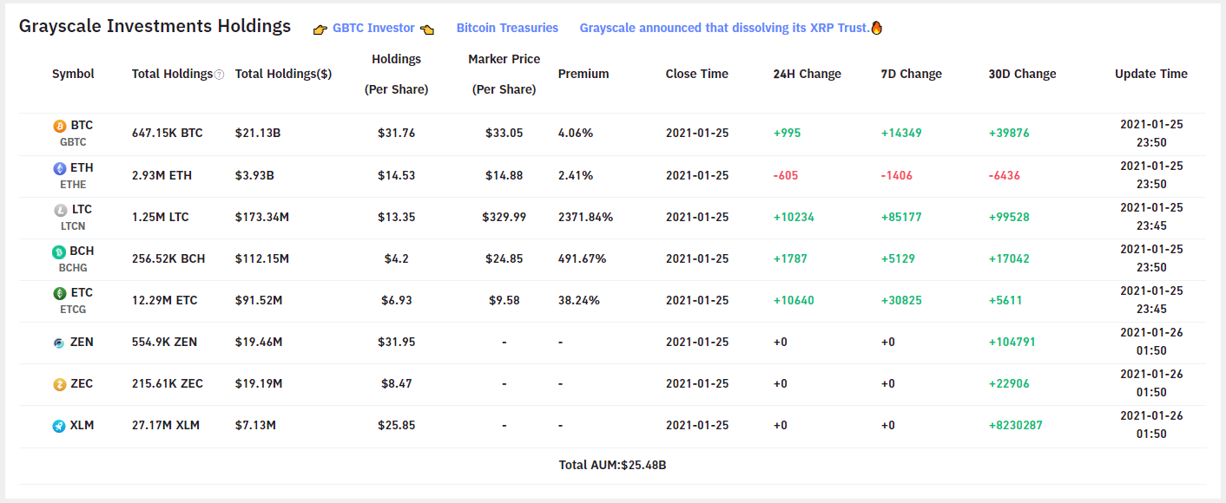The height and width of the screenshot is (503, 1226).
Task: Click the Ethereum Classic icon in ETC row
Action: tap(60, 293)
